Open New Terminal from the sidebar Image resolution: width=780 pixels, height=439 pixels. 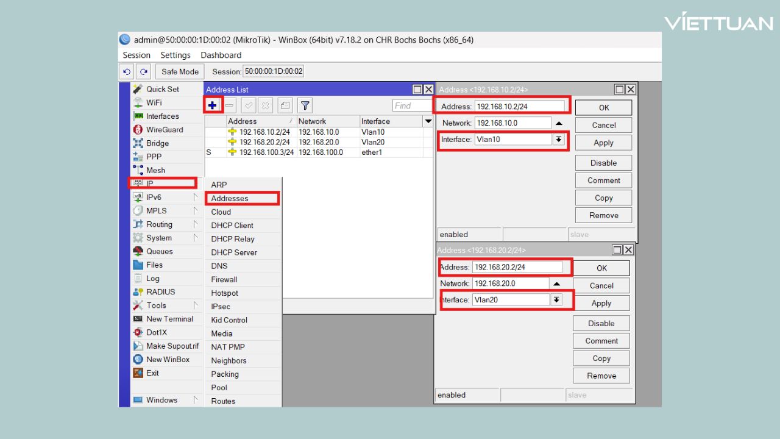tap(169, 319)
